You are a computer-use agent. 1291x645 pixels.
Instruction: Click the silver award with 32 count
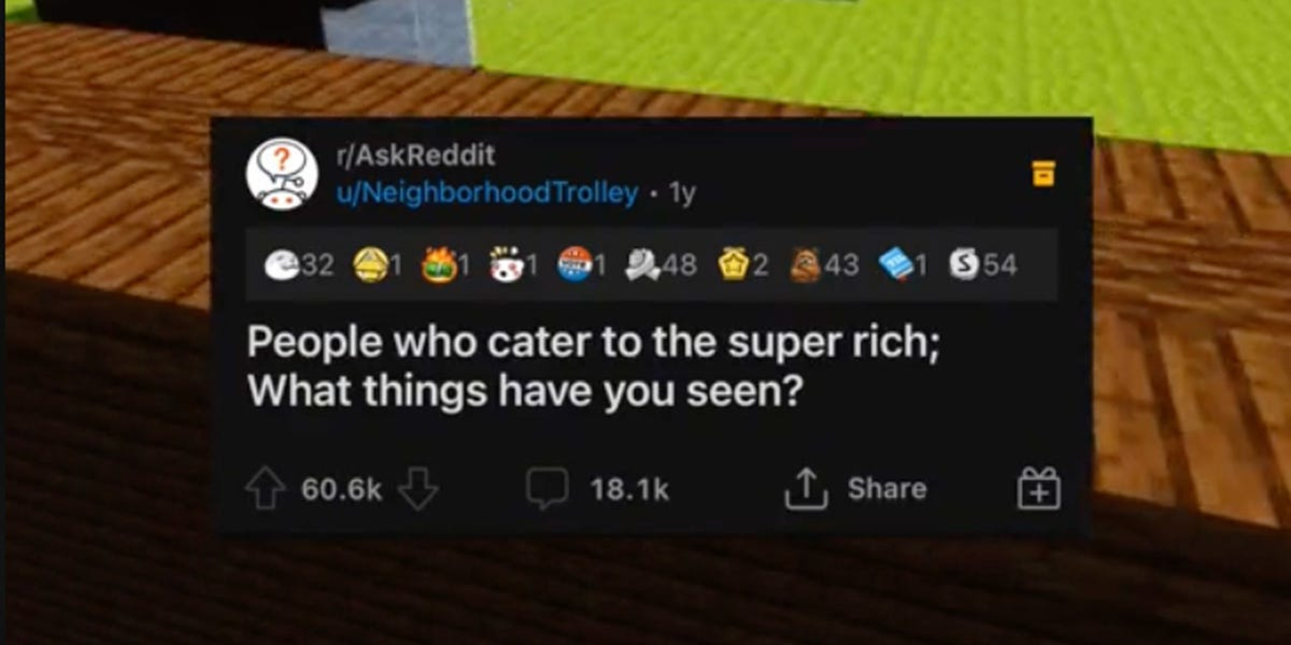click(x=283, y=265)
